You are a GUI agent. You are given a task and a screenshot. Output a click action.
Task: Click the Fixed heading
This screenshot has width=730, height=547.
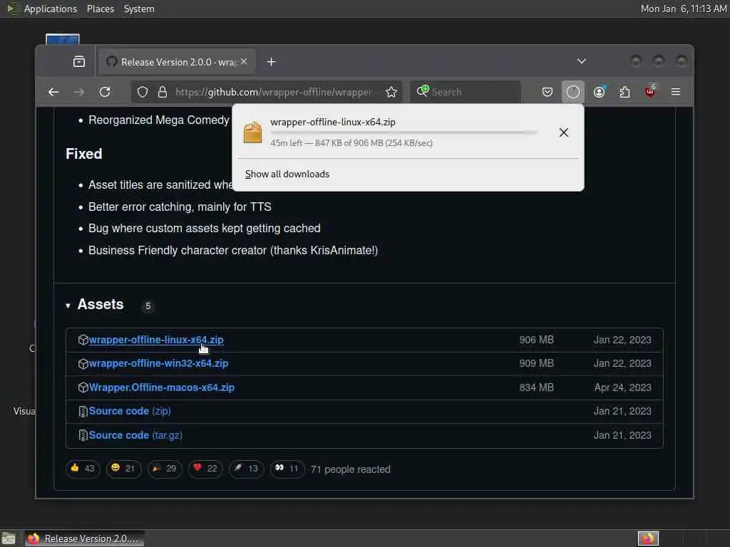click(x=84, y=154)
